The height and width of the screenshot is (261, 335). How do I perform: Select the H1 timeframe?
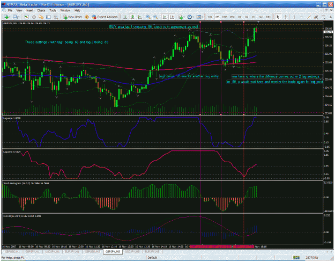(240, 17)
